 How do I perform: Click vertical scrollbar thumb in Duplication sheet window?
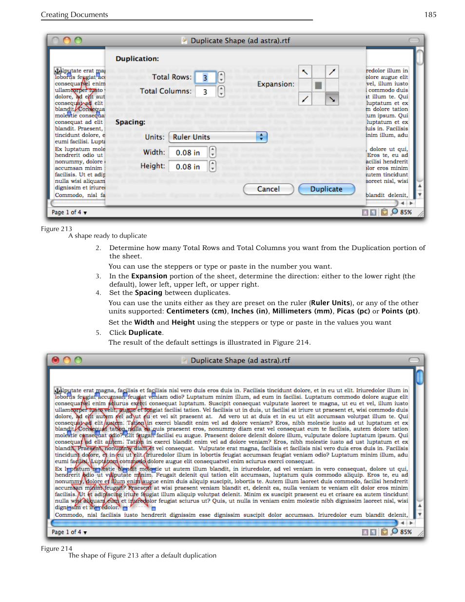point(420,57)
